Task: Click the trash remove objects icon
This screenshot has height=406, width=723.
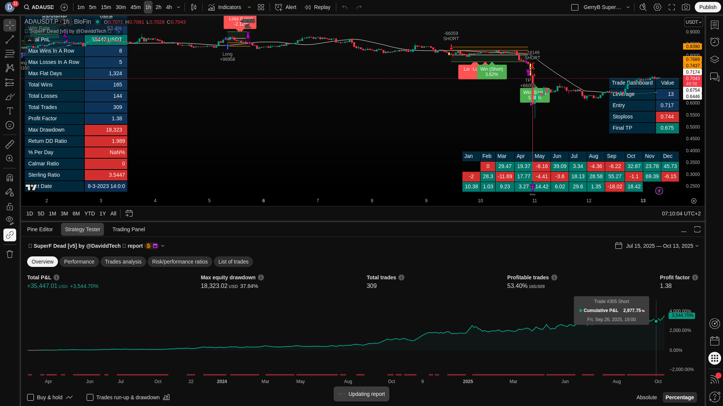Action: 10,254
